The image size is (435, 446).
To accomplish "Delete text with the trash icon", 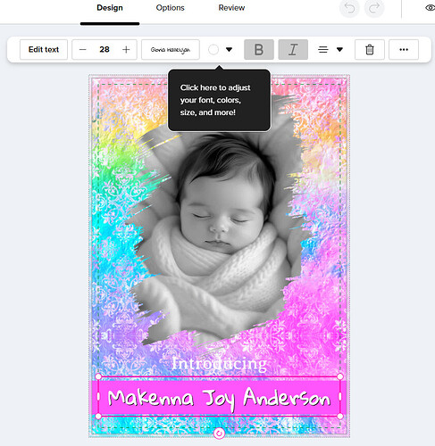I will [370, 50].
